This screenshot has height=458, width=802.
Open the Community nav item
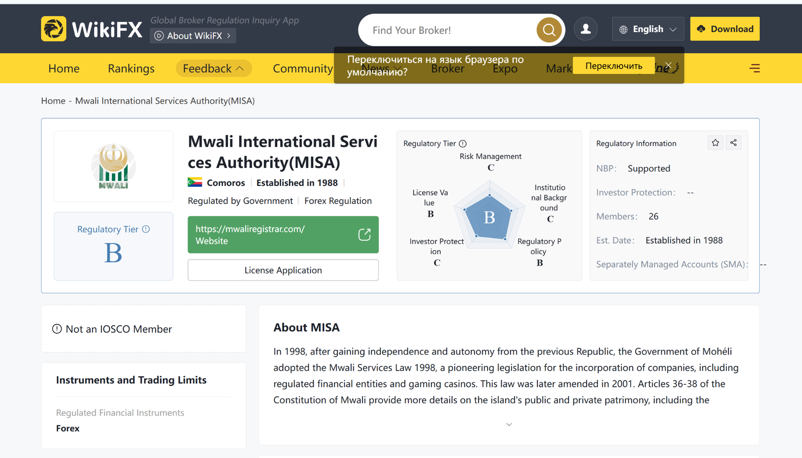coord(303,68)
